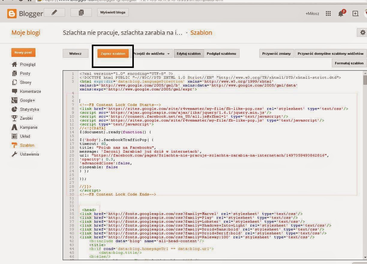Open the settings gear button
The image size is (367, 264).
click(362, 33)
